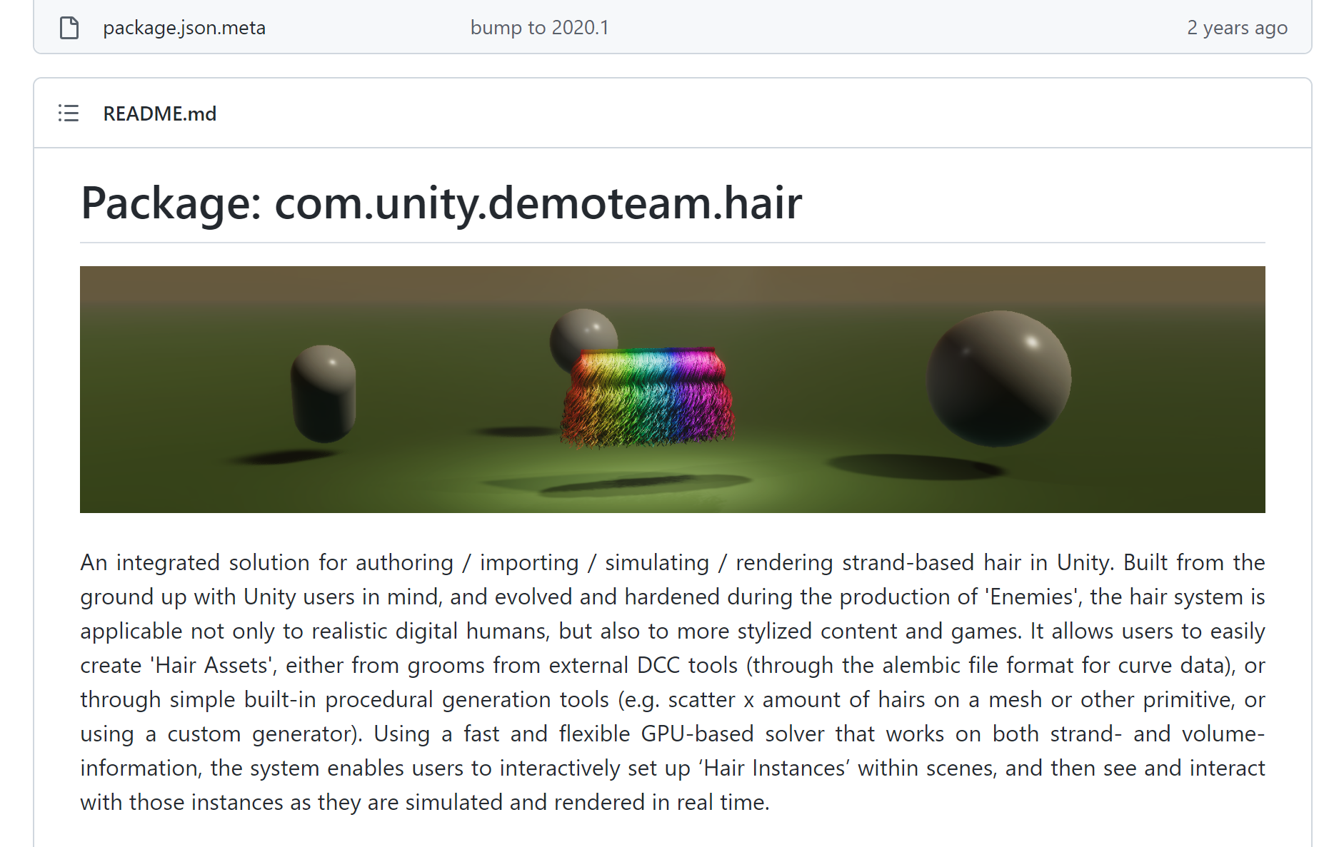
Task: Open README.md from its header label
Action: [159, 113]
